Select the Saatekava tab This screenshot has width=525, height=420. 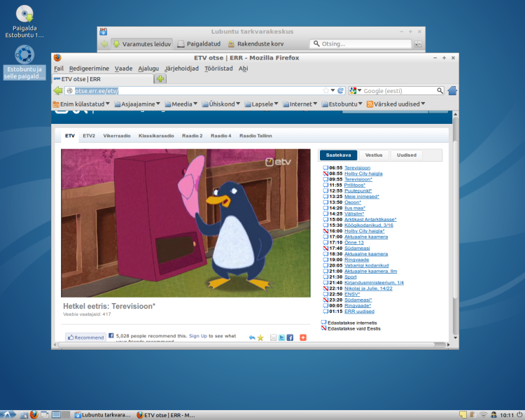point(338,155)
